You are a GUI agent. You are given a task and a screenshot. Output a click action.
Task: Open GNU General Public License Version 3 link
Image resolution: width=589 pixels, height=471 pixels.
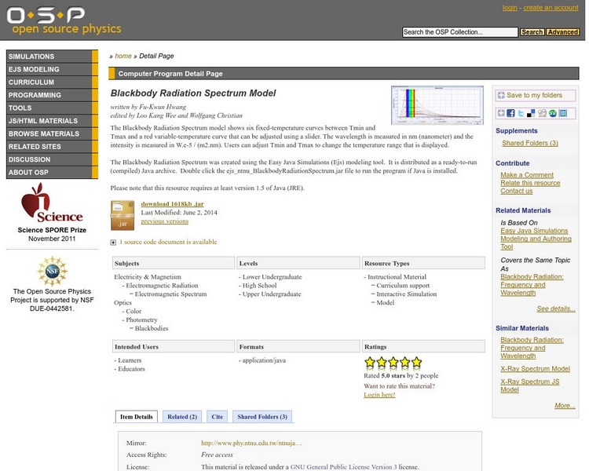point(343,467)
